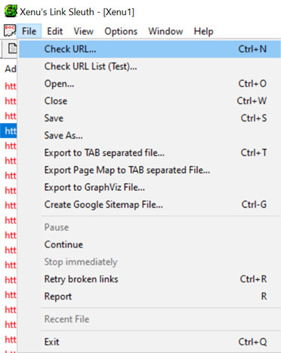Choose Exit from the File menu
Image resolution: width=281 pixels, height=353 pixels.
[150, 342]
